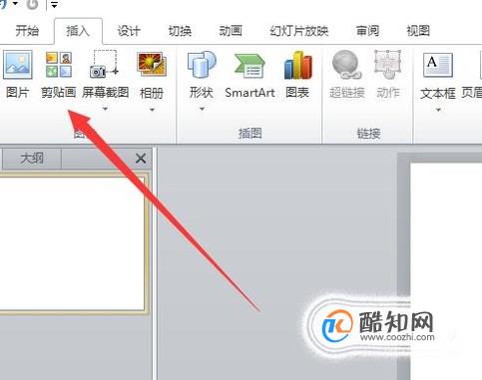Switch to the 开始 ribbon tab
This screenshot has width=482, height=380.
click(27, 31)
